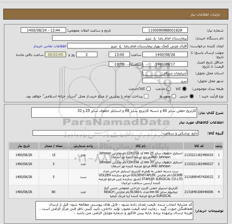Click the request creator field اقبال عزتی
The image size is (232, 224).
127,46
